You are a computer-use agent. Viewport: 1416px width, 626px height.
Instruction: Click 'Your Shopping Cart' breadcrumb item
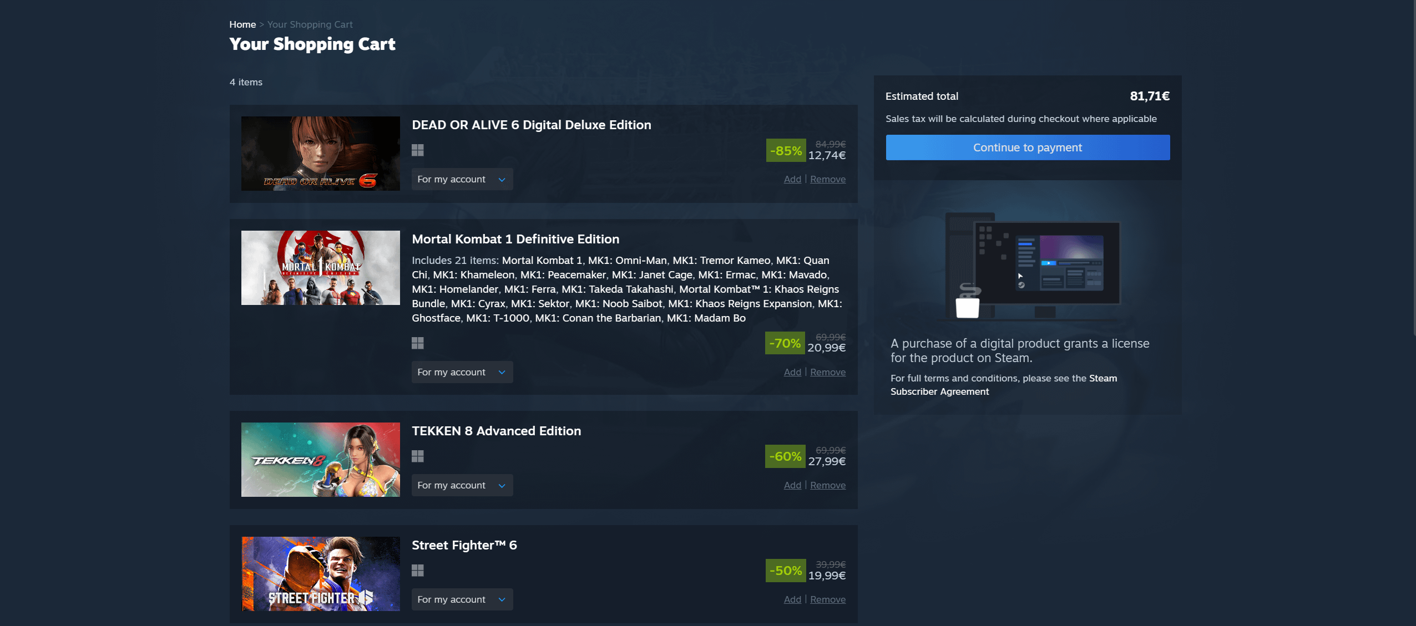[x=310, y=24]
